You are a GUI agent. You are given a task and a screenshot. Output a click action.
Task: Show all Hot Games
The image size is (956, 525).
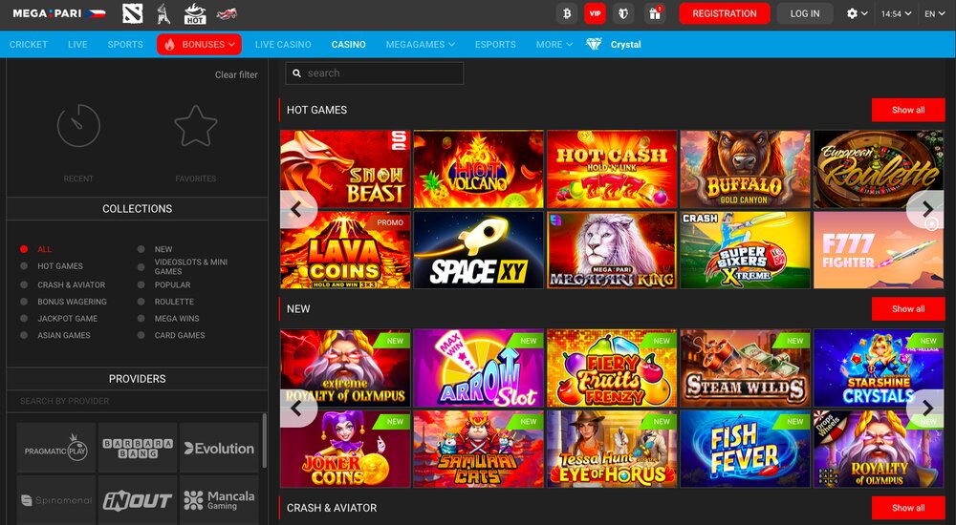(x=908, y=110)
